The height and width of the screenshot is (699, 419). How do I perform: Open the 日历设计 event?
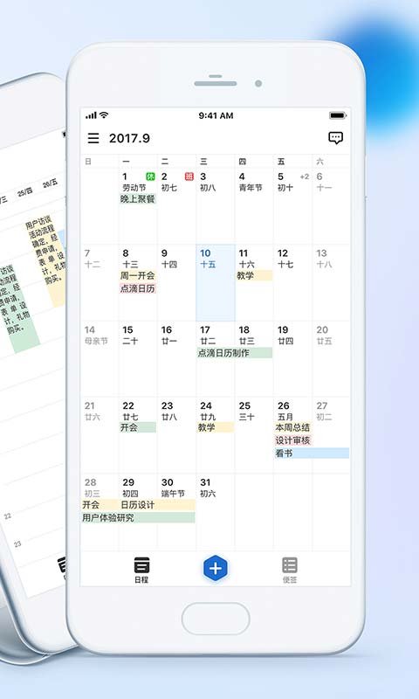(157, 505)
